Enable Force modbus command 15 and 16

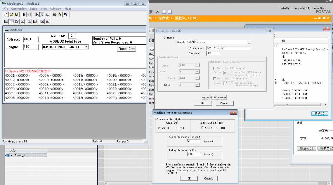click(163, 165)
